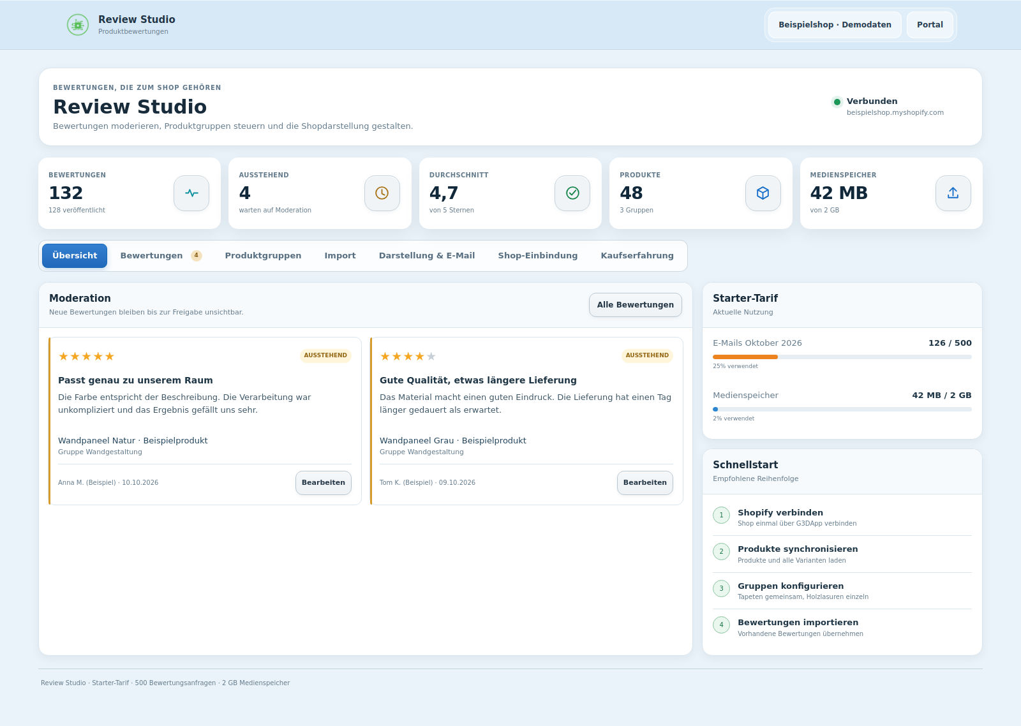Click the five-star rating of Anna's review

coord(86,357)
